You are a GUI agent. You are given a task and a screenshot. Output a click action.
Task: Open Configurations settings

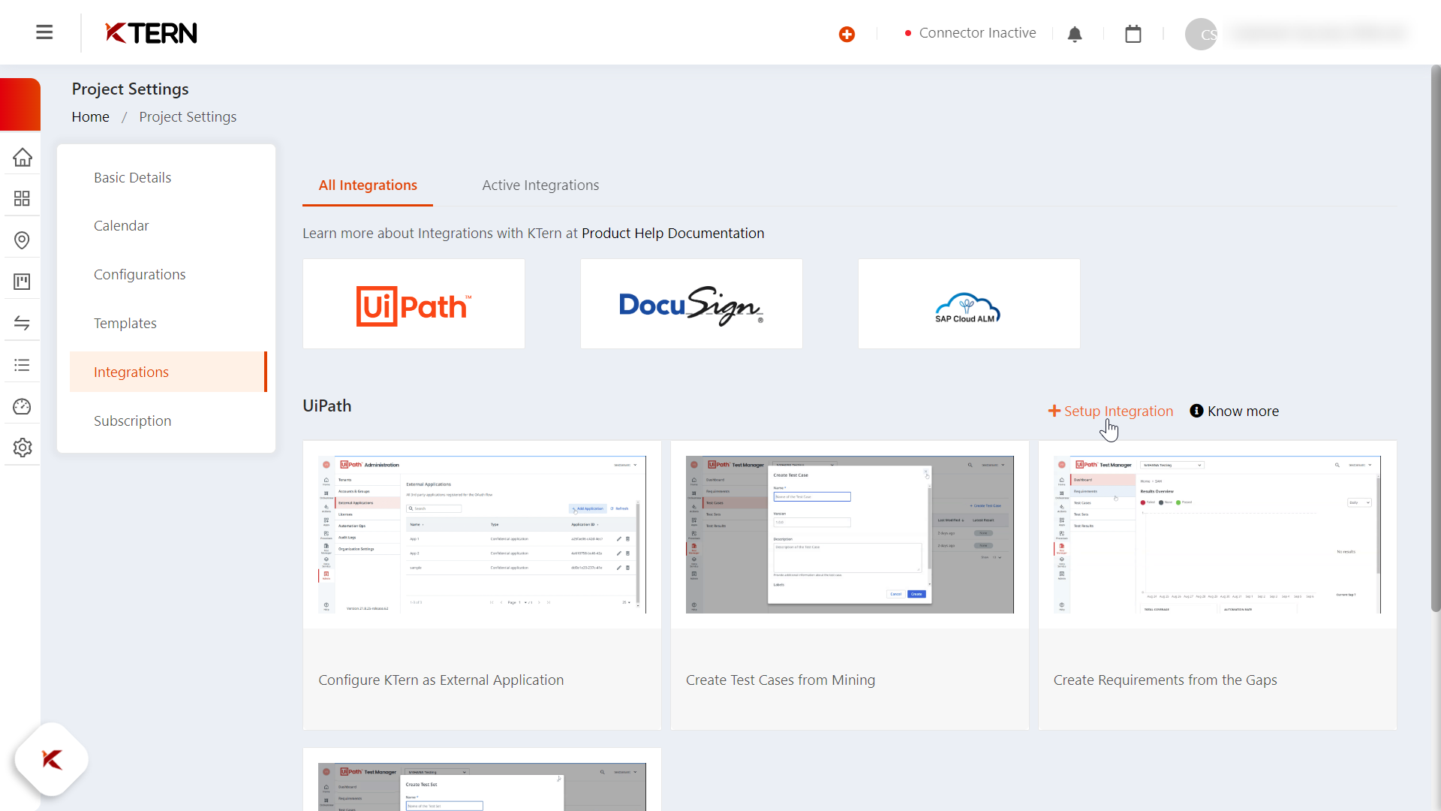coord(140,275)
